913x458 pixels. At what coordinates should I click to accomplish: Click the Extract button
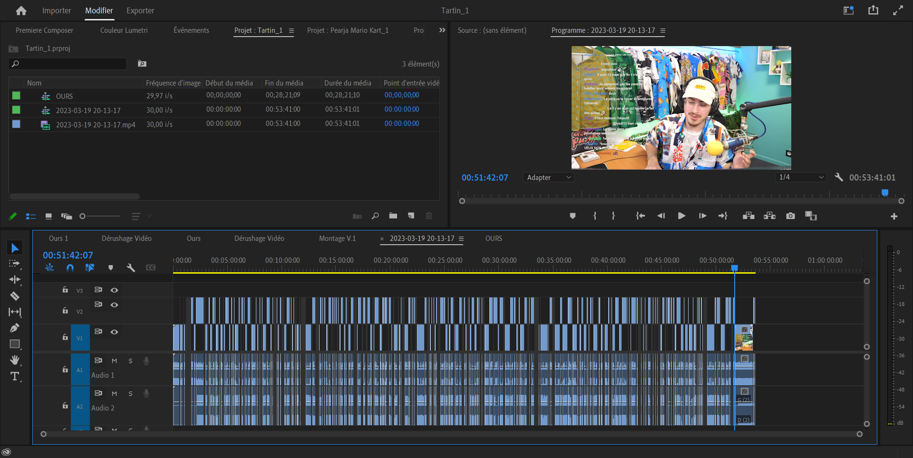point(769,216)
